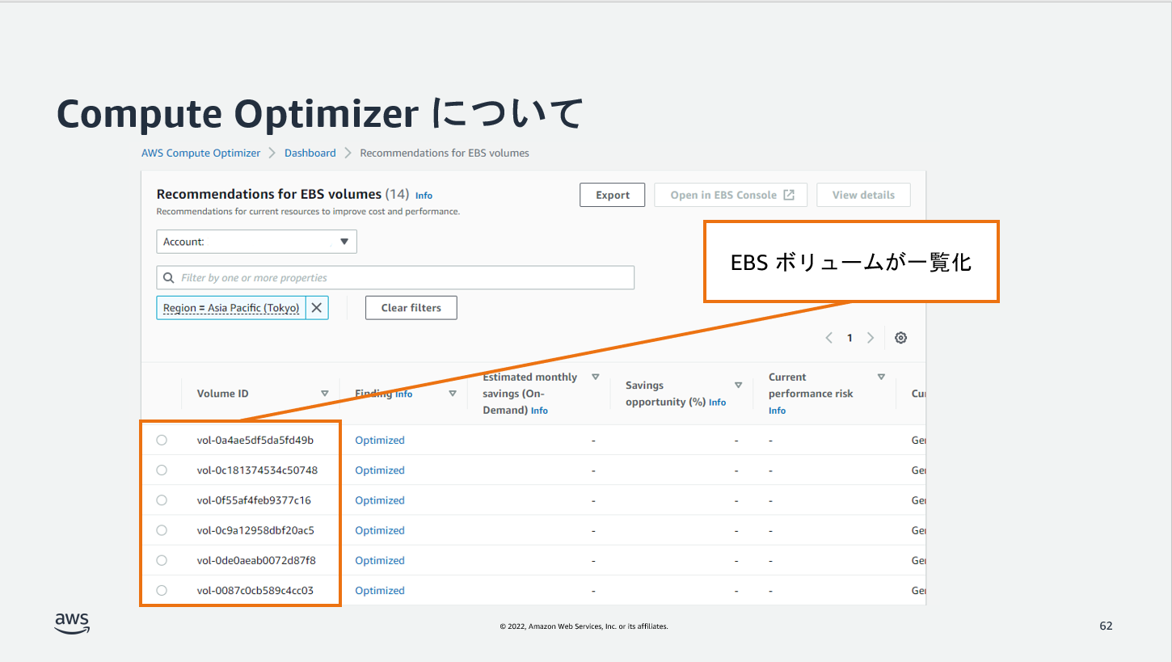Export the EBS volume recommendations
Screen dimensions: 1172x662
[x=612, y=194]
